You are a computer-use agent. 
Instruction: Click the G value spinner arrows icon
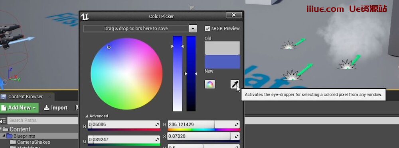point(157,139)
